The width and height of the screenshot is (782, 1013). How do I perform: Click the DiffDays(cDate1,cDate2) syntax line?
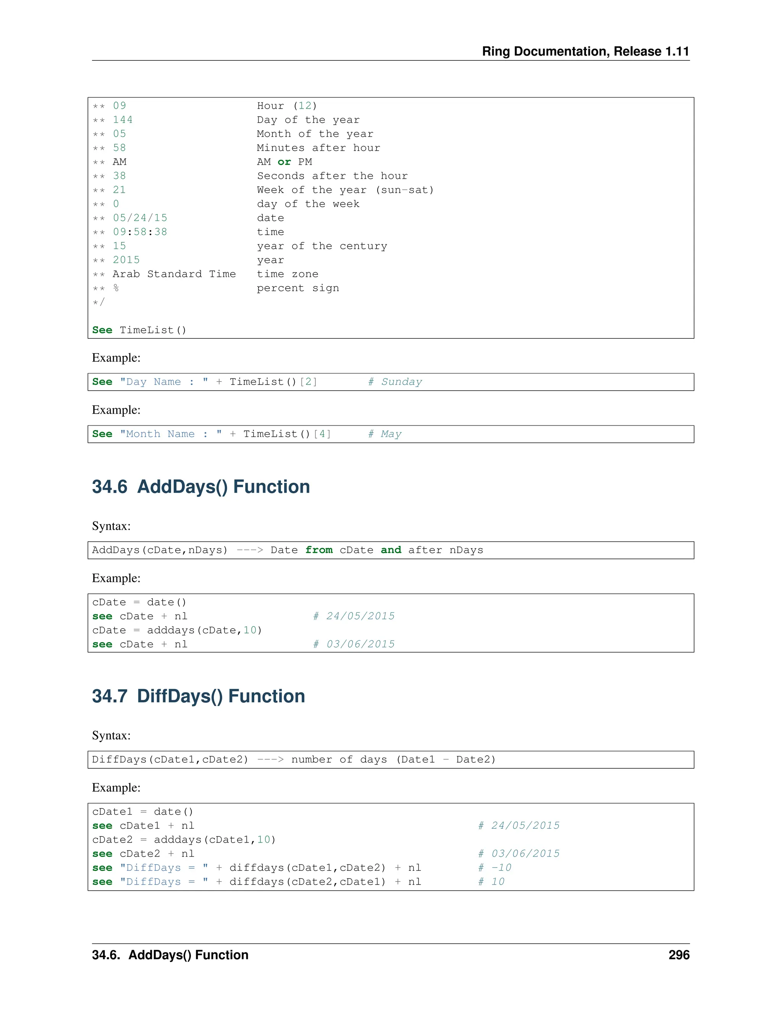(x=294, y=759)
